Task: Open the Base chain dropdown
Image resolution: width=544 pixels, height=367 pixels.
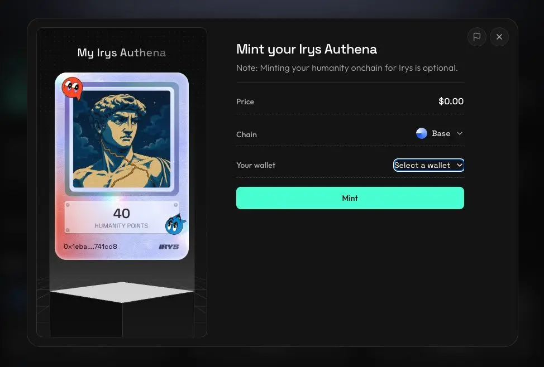Action: (439, 133)
